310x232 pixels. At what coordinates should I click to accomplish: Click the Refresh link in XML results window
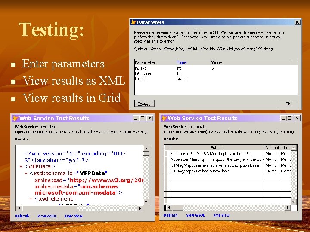(x=22, y=216)
